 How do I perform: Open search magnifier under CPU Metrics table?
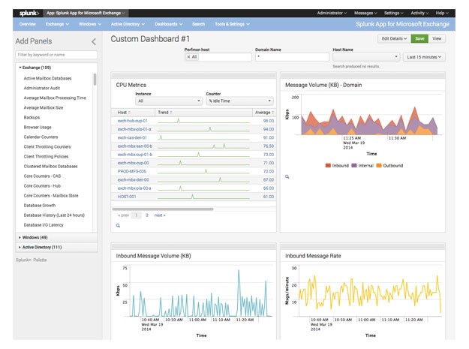pos(118,225)
